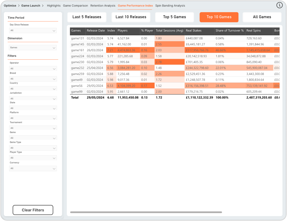Viewport: 287px width, 221px height.
Task: Show the Top 5 Games view
Action: (175, 17)
